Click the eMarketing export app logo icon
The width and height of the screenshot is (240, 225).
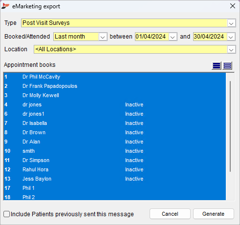tap(5, 6)
